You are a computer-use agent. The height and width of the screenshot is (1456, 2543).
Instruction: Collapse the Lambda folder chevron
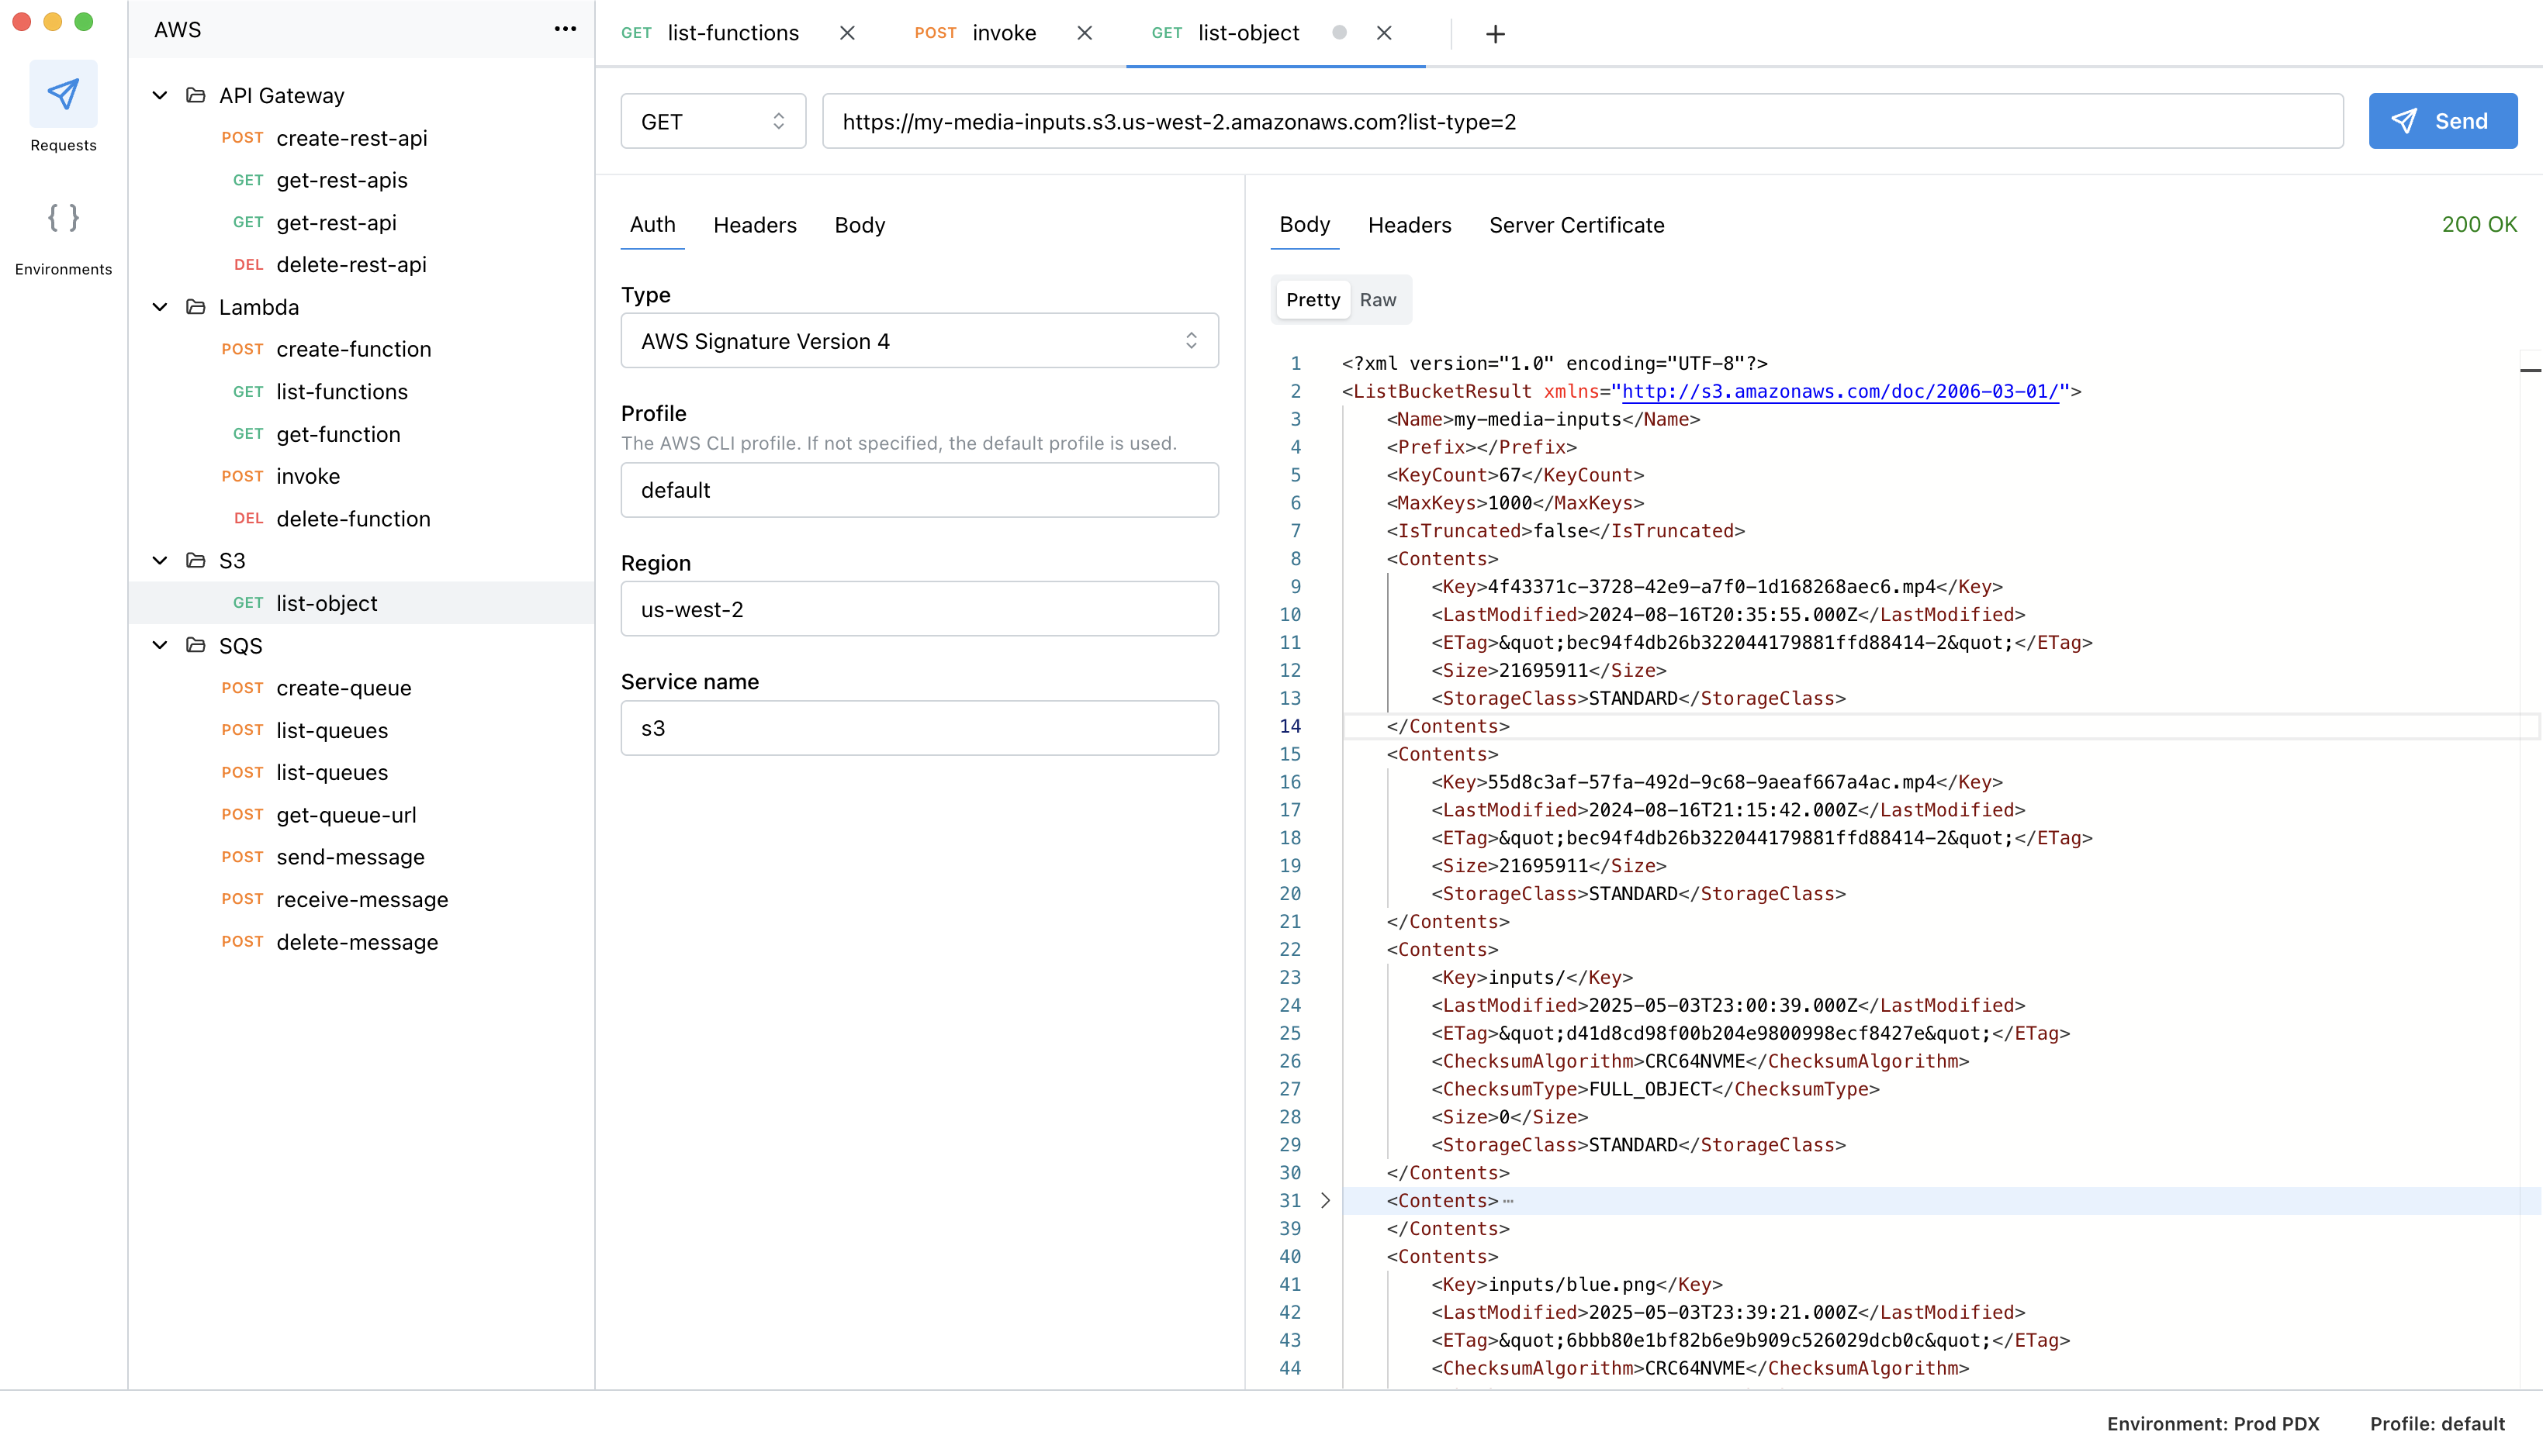click(160, 307)
